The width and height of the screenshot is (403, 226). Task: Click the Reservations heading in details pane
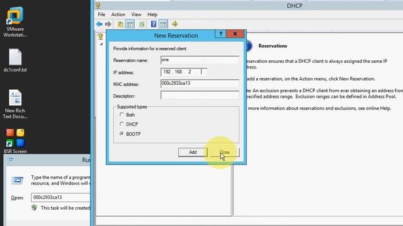point(273,46)
